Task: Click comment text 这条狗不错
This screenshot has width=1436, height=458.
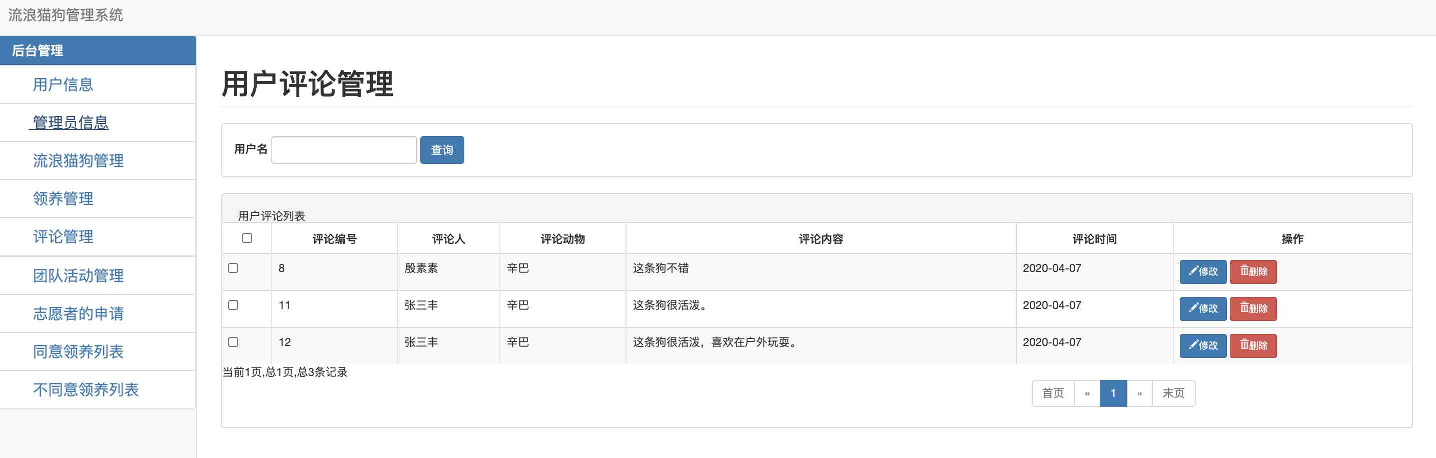Action: [660, 268]
